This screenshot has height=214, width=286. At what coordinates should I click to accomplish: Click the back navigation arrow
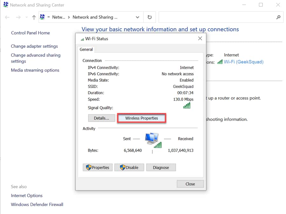(7, 17)
